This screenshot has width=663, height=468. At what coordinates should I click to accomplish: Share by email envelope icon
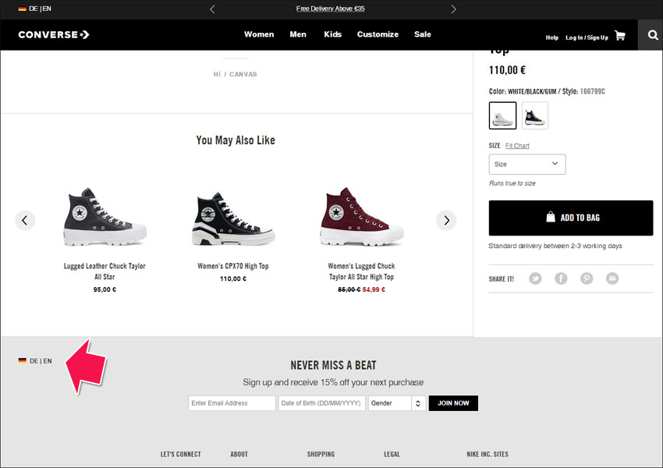[612, 278]
